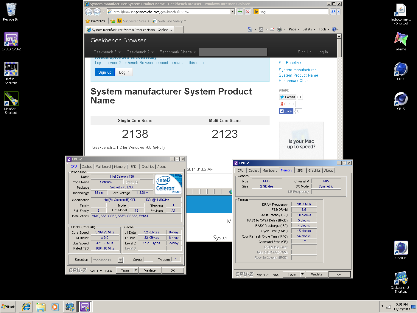Click the Favorites star icon
Viewport: 417px width, 313px height.
coord(88,21)
